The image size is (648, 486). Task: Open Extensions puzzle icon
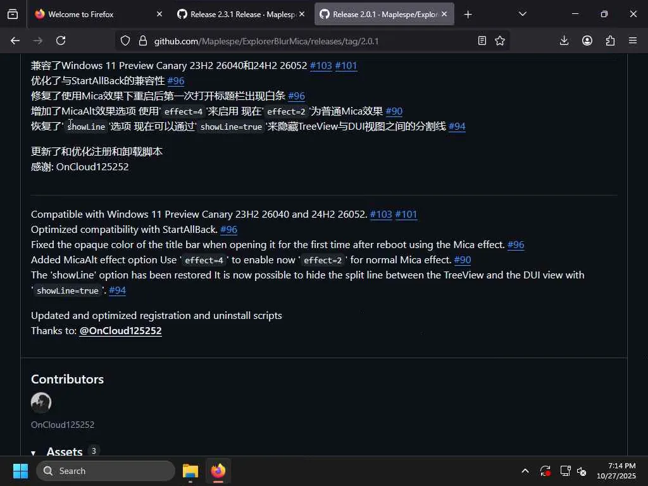610,40
